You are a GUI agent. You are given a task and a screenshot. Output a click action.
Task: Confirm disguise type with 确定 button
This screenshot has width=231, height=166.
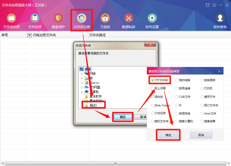coord(168,135)
